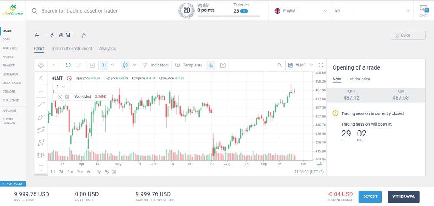Open COPY in left sidebar

(7, 40)
